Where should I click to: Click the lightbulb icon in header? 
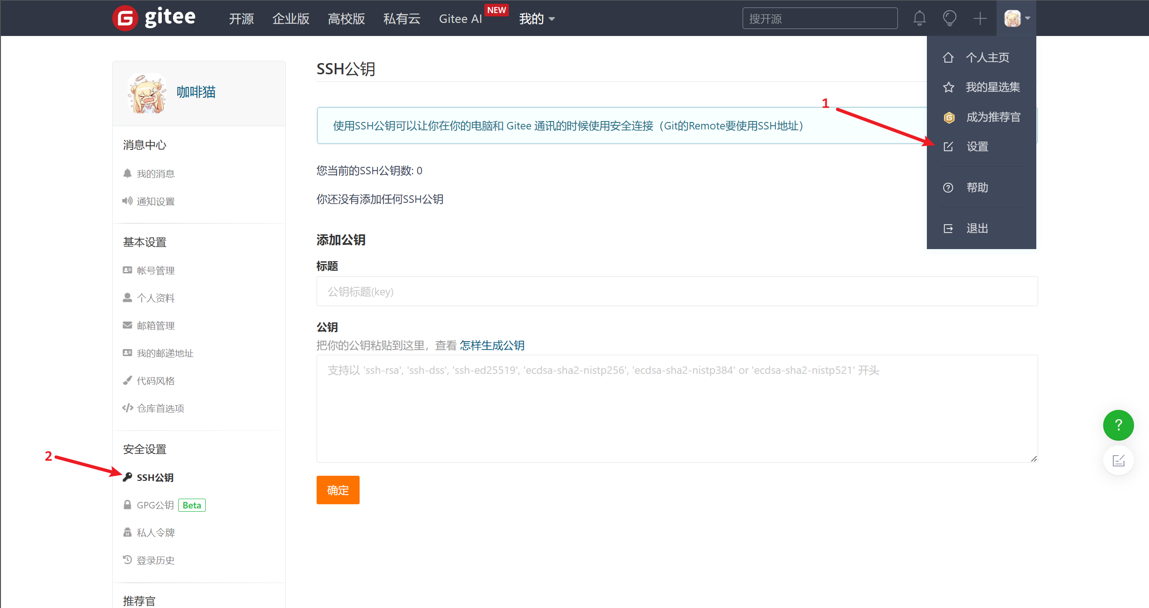(x=949, y=18)
